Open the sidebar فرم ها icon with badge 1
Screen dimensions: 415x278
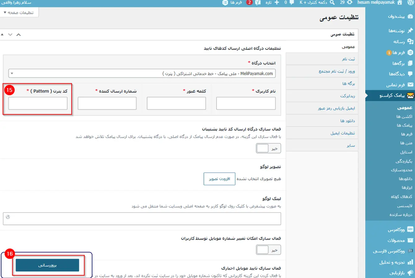pyautogui.click(x=410, y=53)
